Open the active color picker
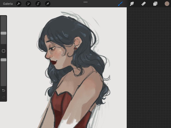The height and width of the screenshot is (128, 171). pos(167,4)
